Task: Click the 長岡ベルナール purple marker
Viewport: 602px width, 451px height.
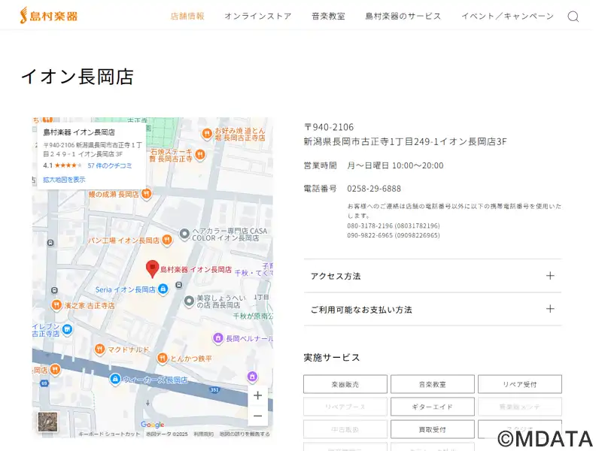Action: 217,338
